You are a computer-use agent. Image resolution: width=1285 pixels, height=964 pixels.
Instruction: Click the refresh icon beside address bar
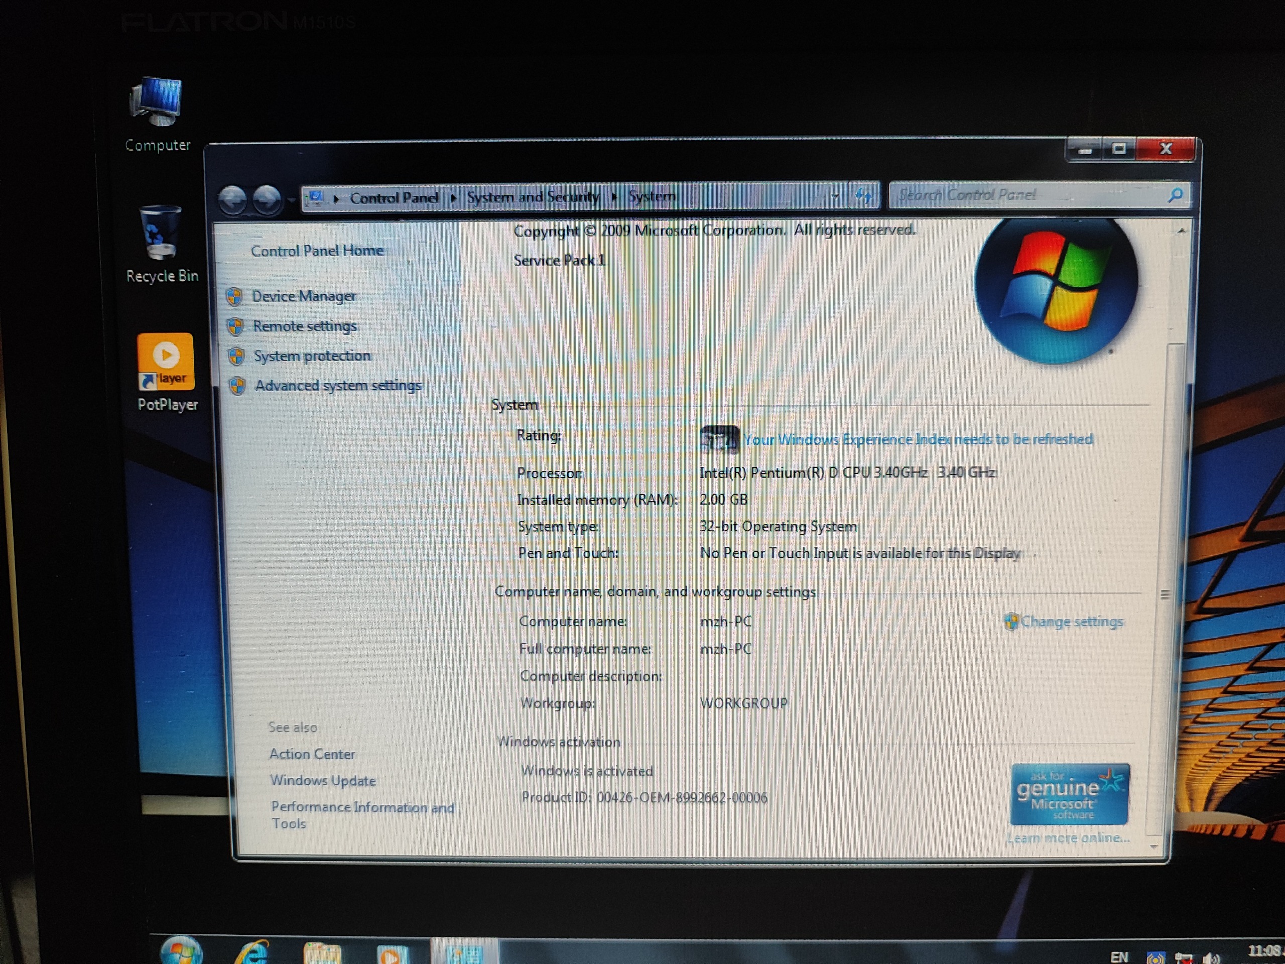863,196
